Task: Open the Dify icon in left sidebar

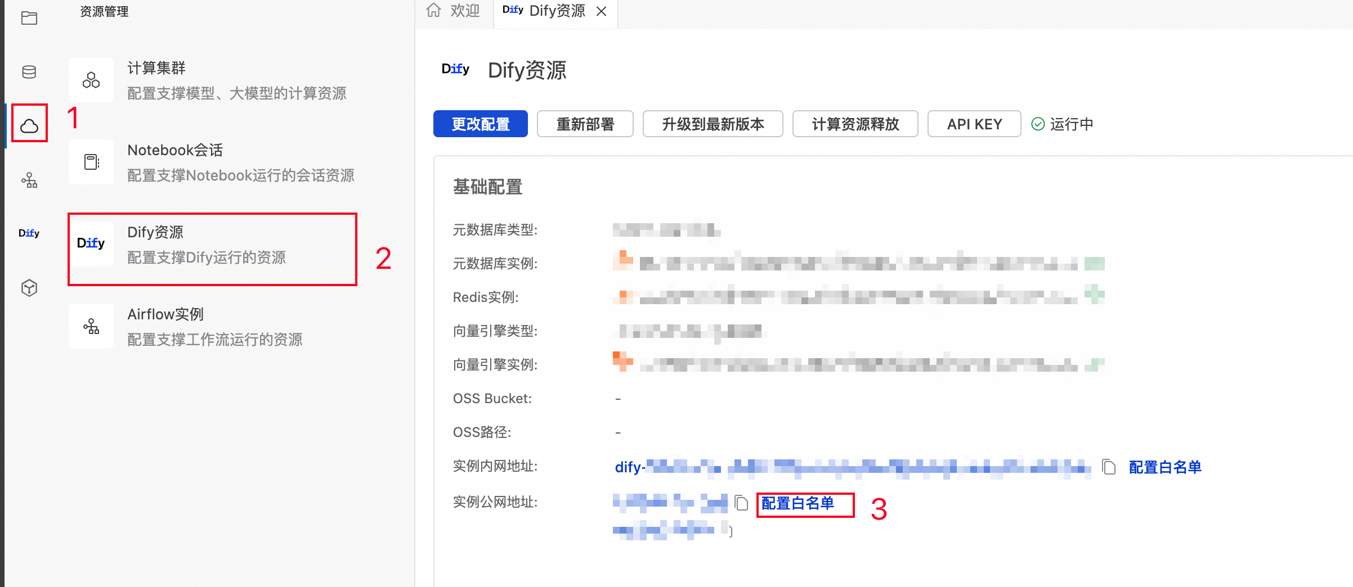Action: [x=29, y=233]
